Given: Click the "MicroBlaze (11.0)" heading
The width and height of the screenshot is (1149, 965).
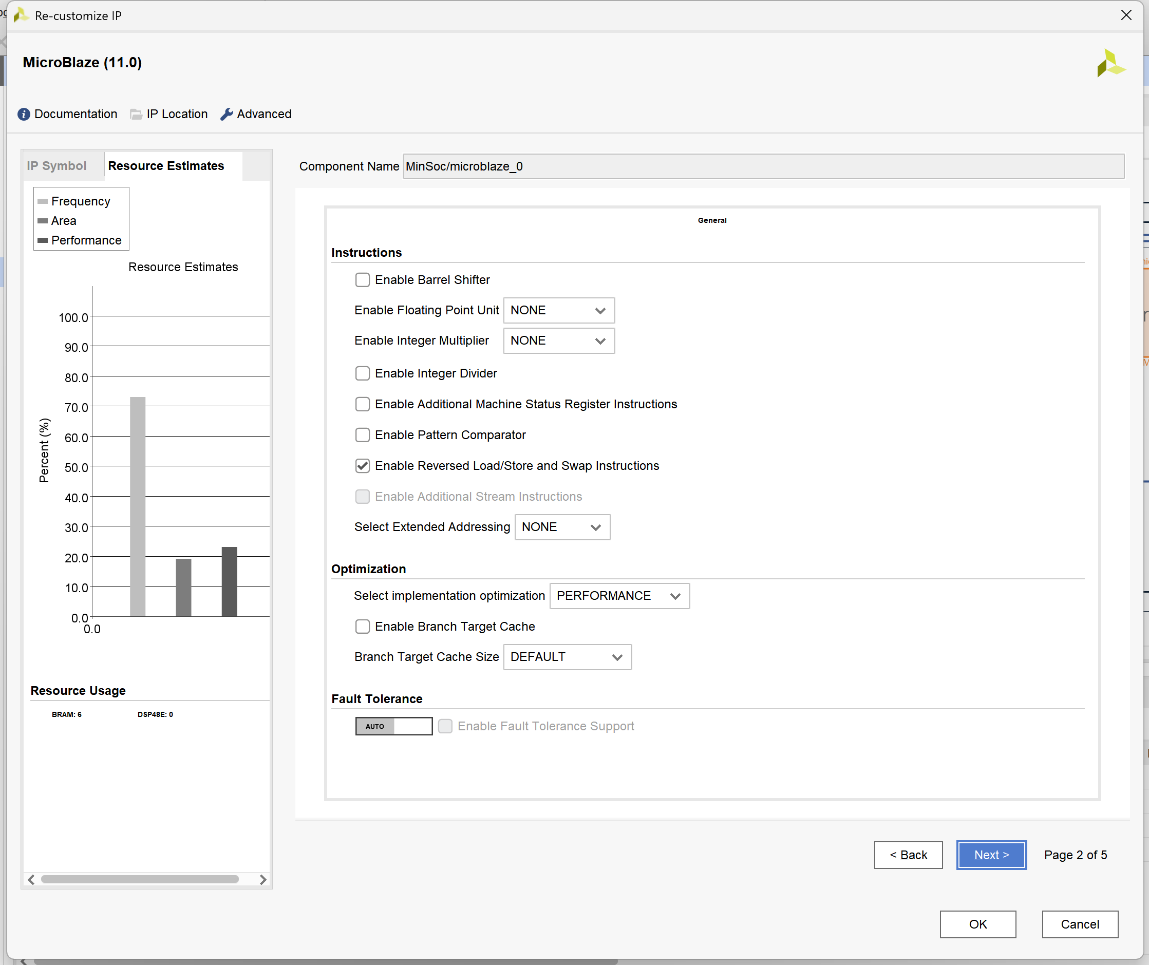Looking at the screenshot, I should pos(82,62).
